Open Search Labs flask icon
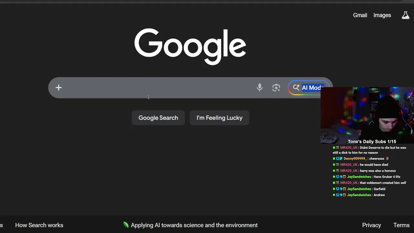The width and height of the screenshot is (414, 233). coord(405,15)
